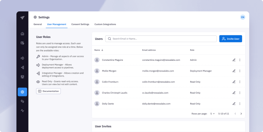Click email dolly.dante@nessalabs.com
The width and height of the screenshot is (263, 132).
click(156, 104)
